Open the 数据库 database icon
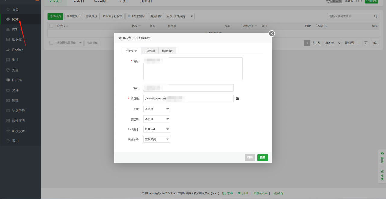Viewport: 386px width, 199px height. coord(8,40)
